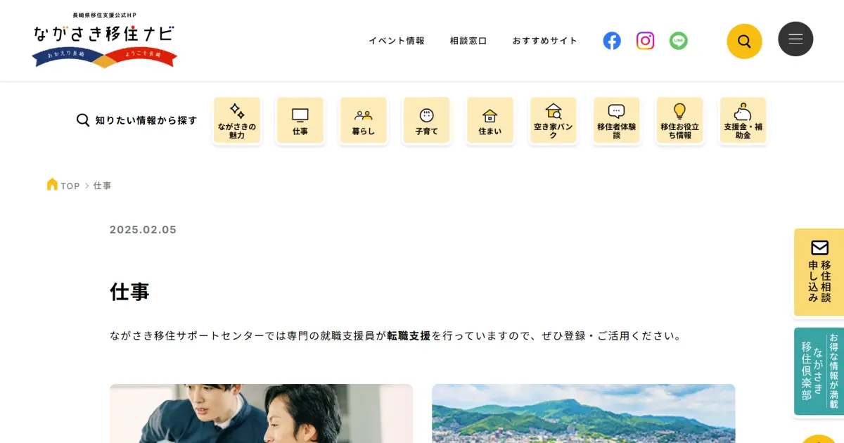Select the 仕事 category tile with monitor icon
This screenshot has width=844, height=443.
tap(300, 121)
